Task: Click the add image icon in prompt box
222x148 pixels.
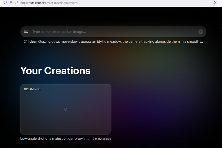Action: (x=26, y=32)
